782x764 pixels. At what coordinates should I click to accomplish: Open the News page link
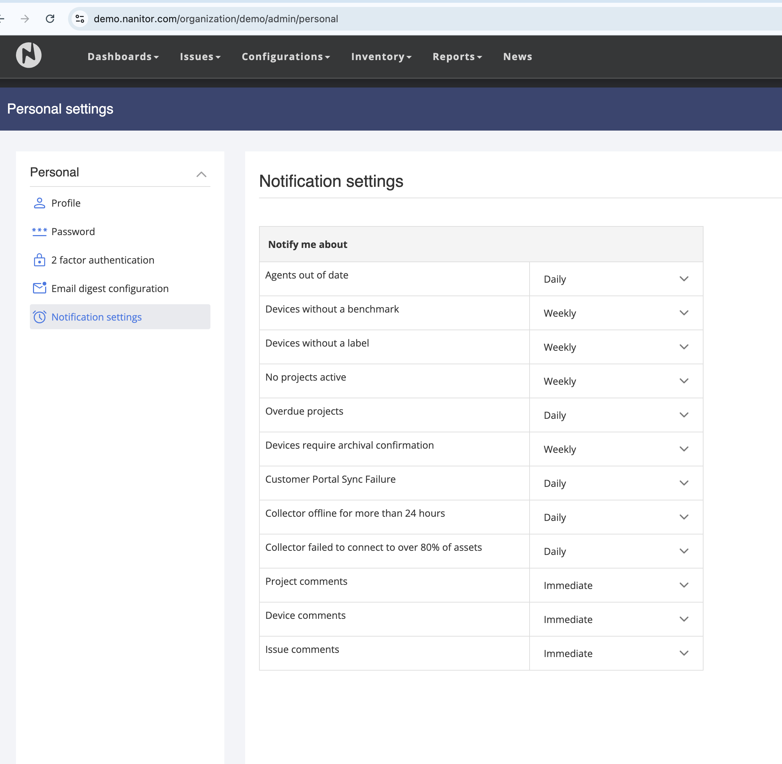[518, 57]
